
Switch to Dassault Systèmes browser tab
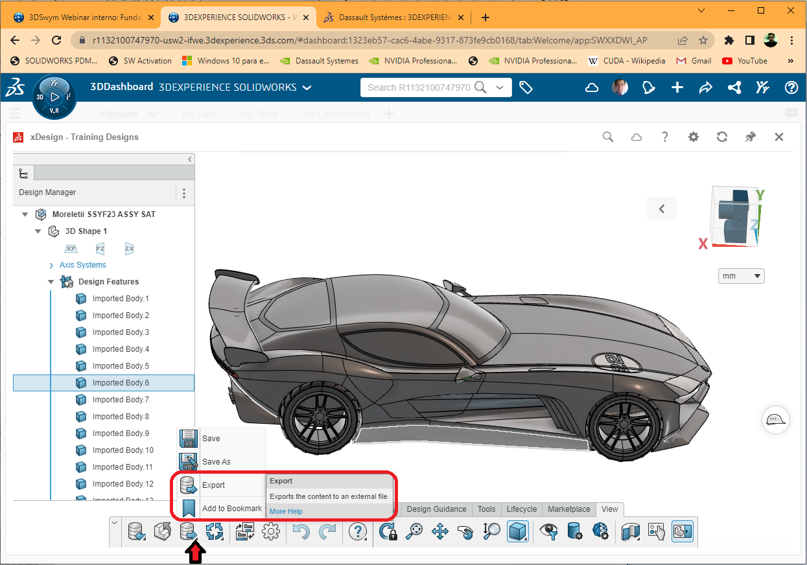395,17
